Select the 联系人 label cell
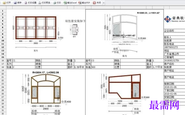The height and width of the screenshot is (115, 185). [174, 37]
